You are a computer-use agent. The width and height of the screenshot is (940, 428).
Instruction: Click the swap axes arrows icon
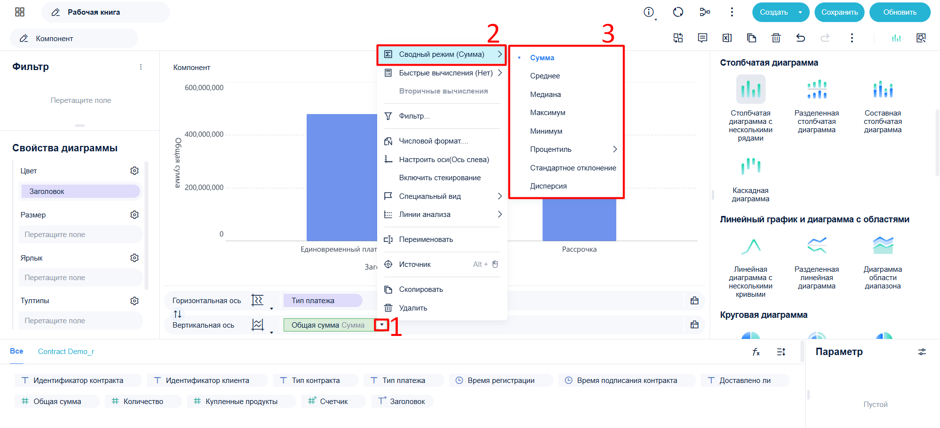(x=177, y=314)
